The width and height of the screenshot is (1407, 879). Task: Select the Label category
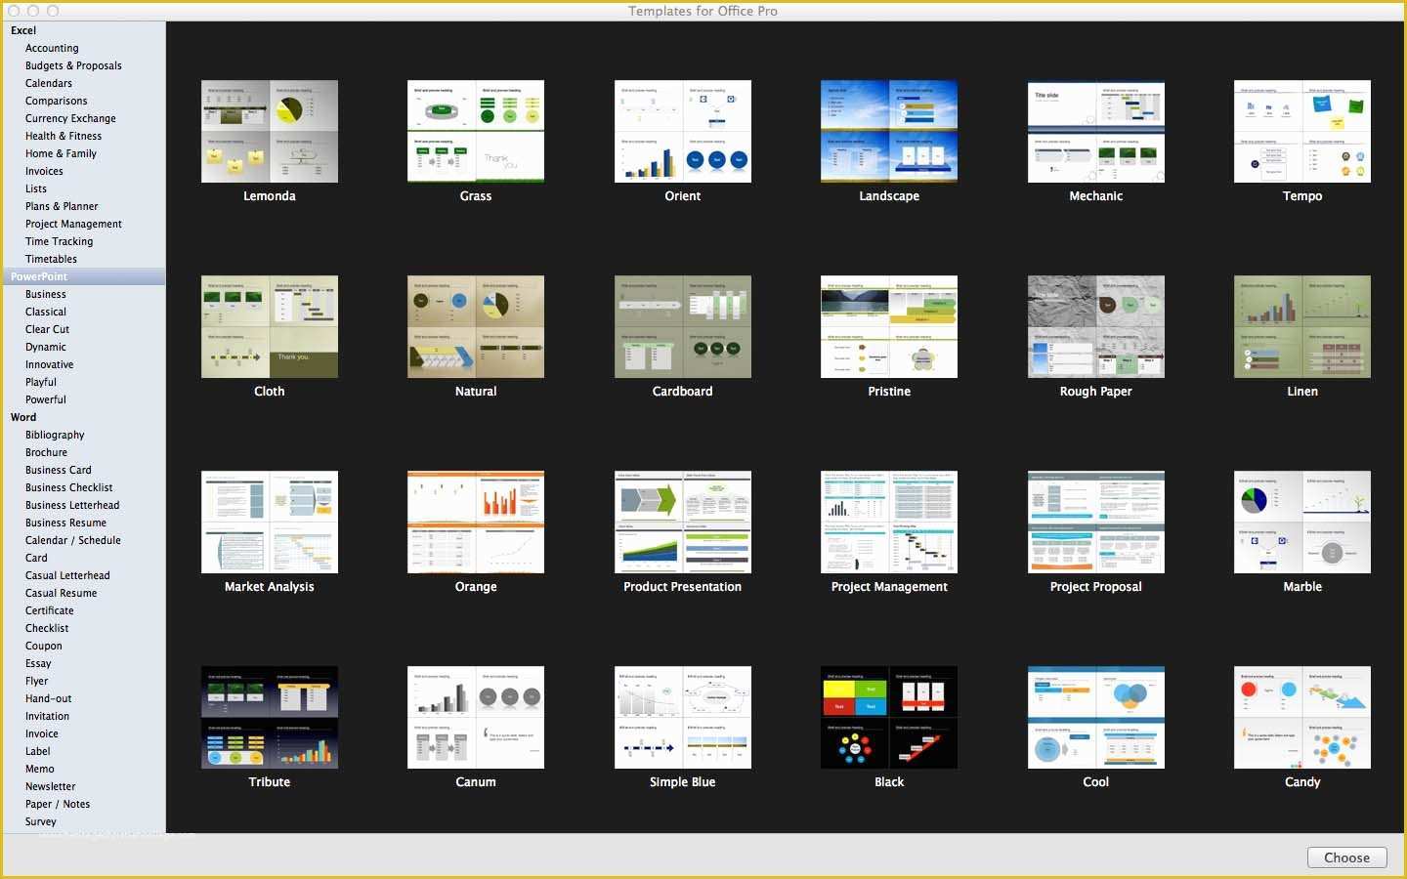37,751
